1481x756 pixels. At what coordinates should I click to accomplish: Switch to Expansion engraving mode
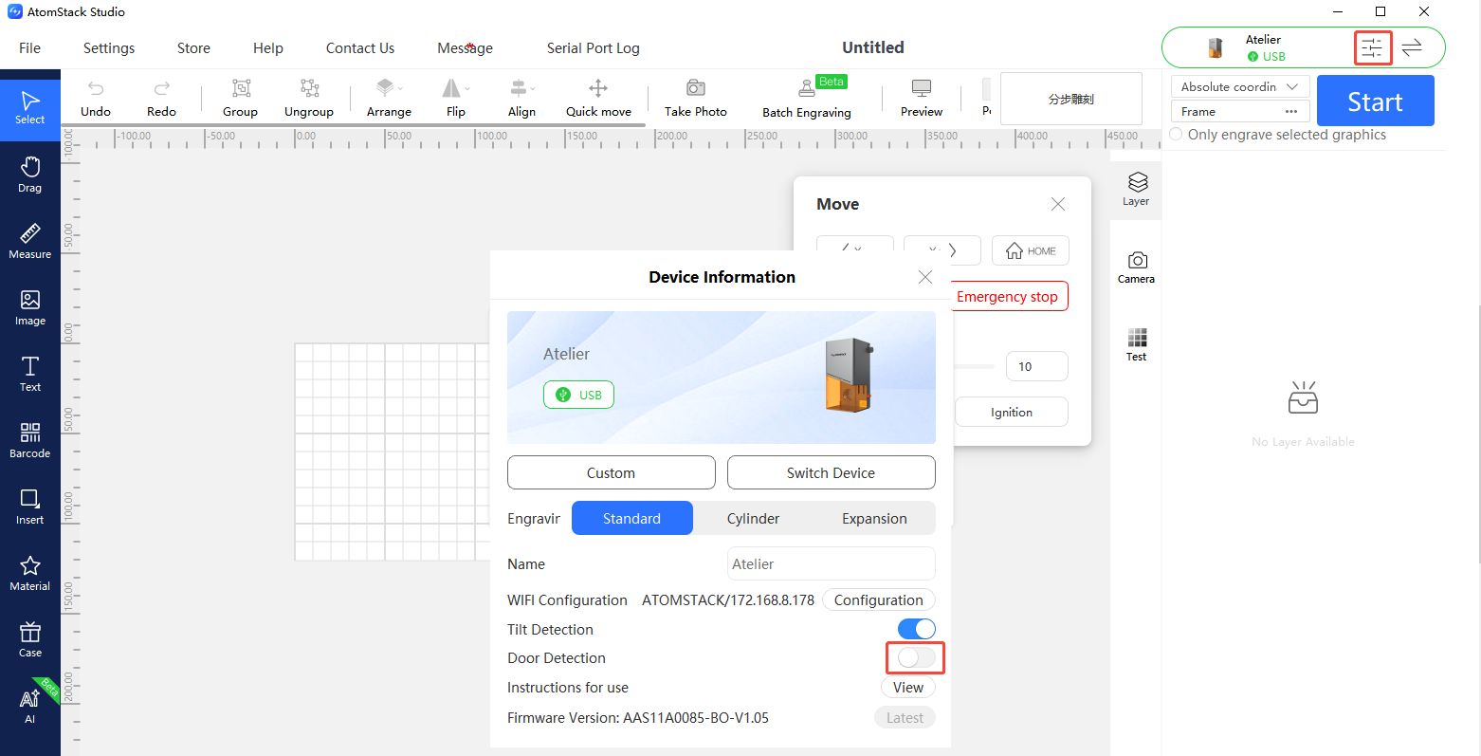point(874,519)
